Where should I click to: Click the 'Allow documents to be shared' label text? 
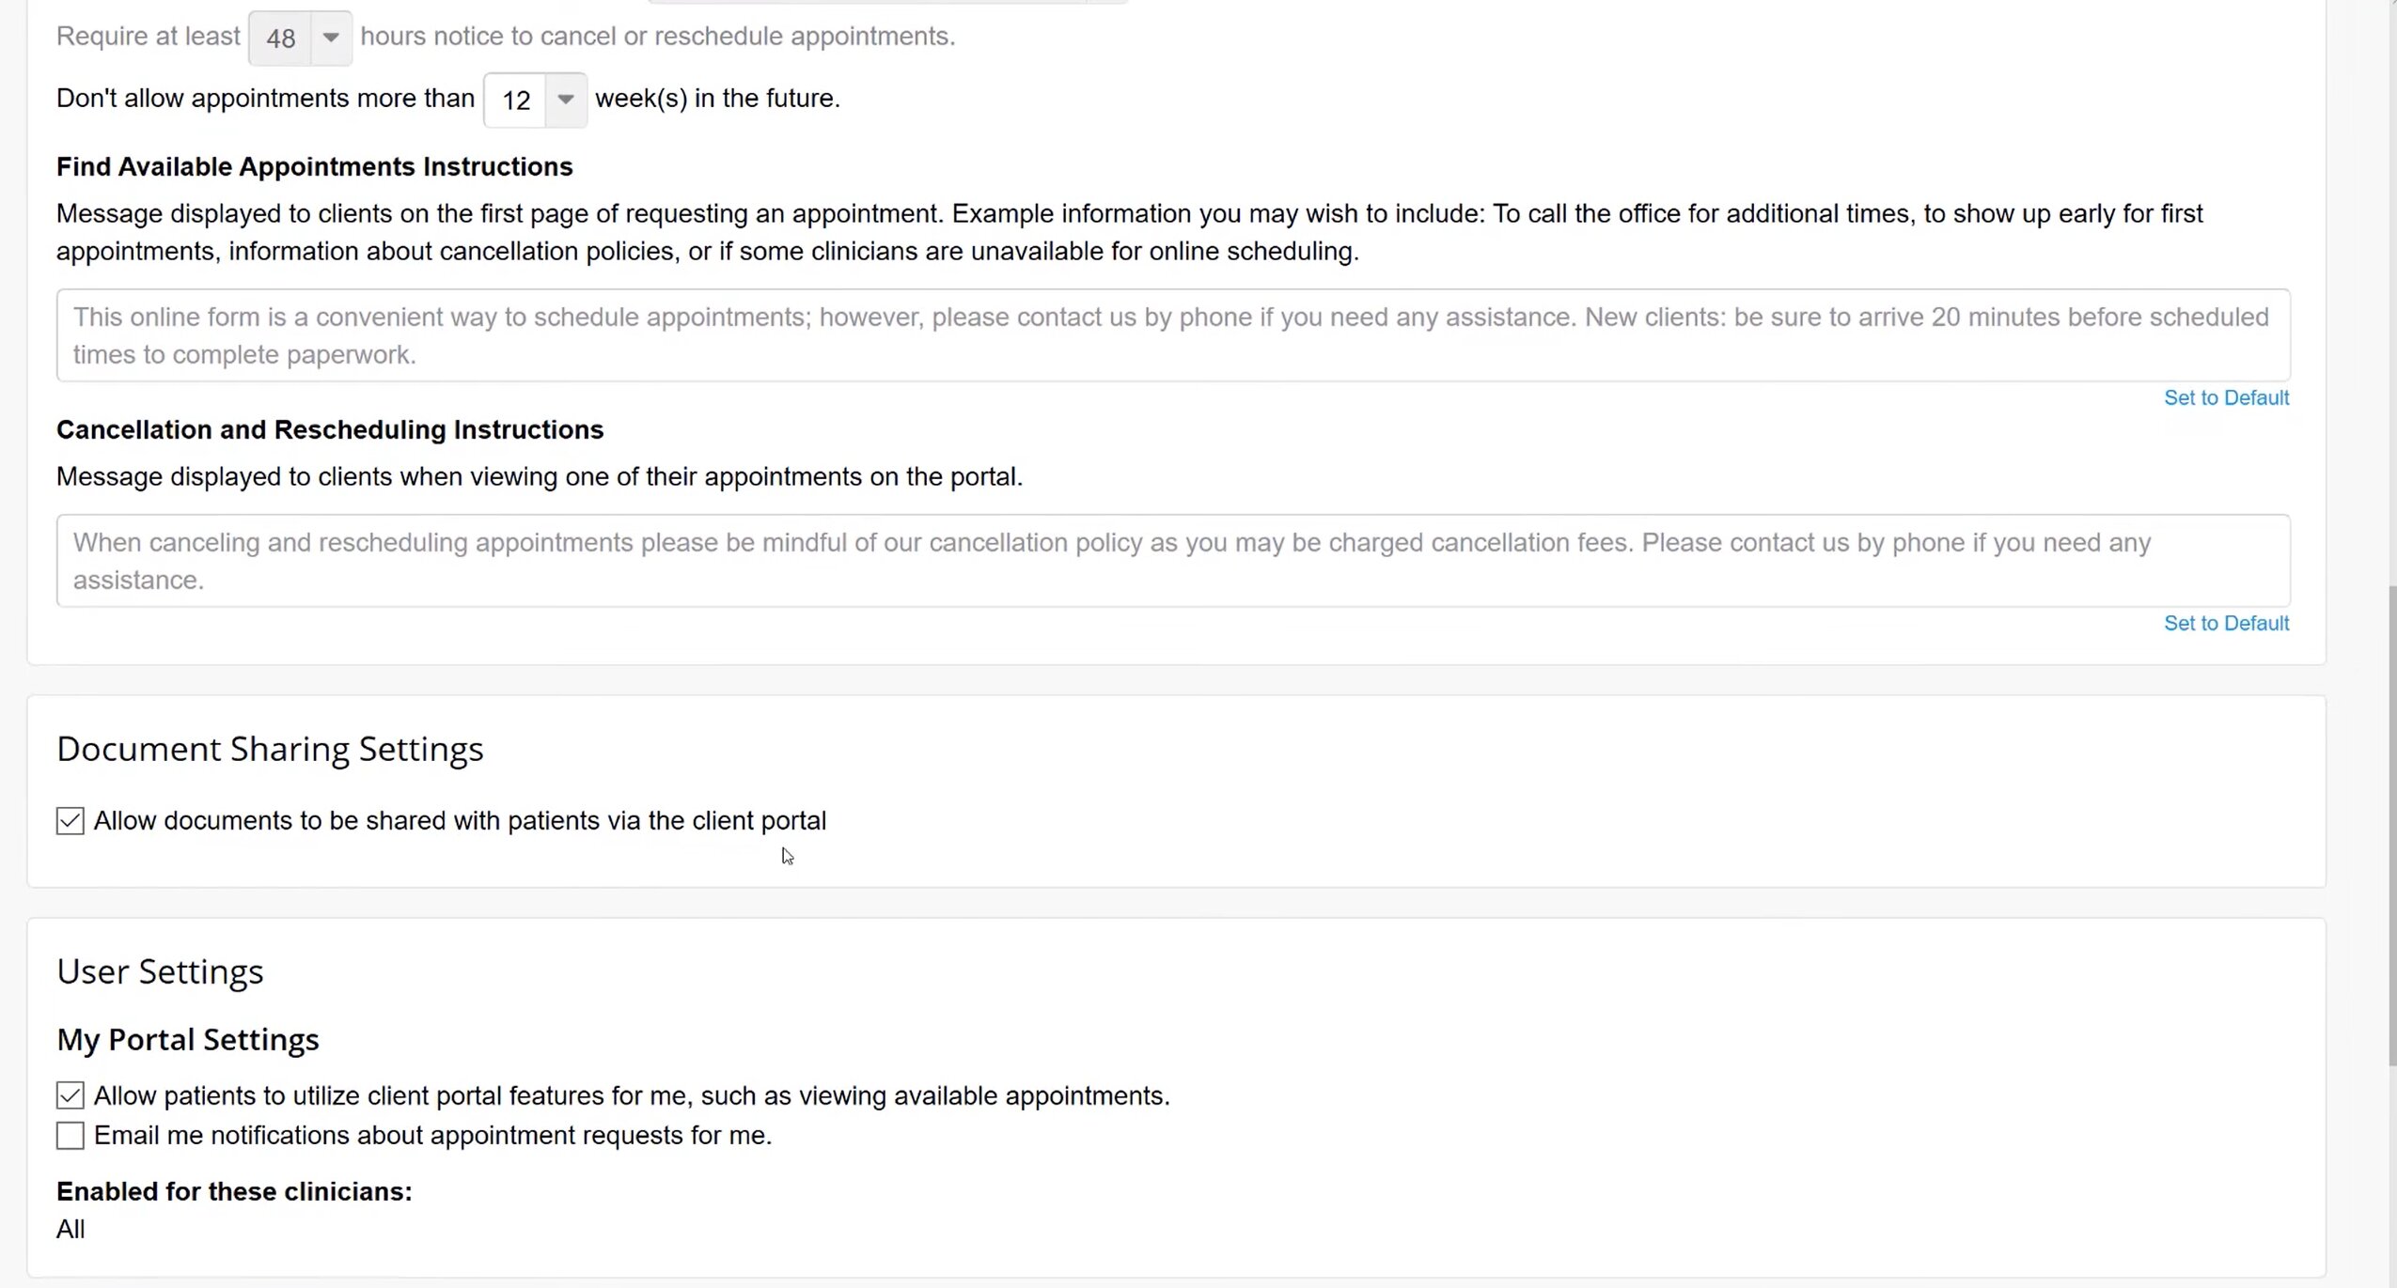click(460, 821)
